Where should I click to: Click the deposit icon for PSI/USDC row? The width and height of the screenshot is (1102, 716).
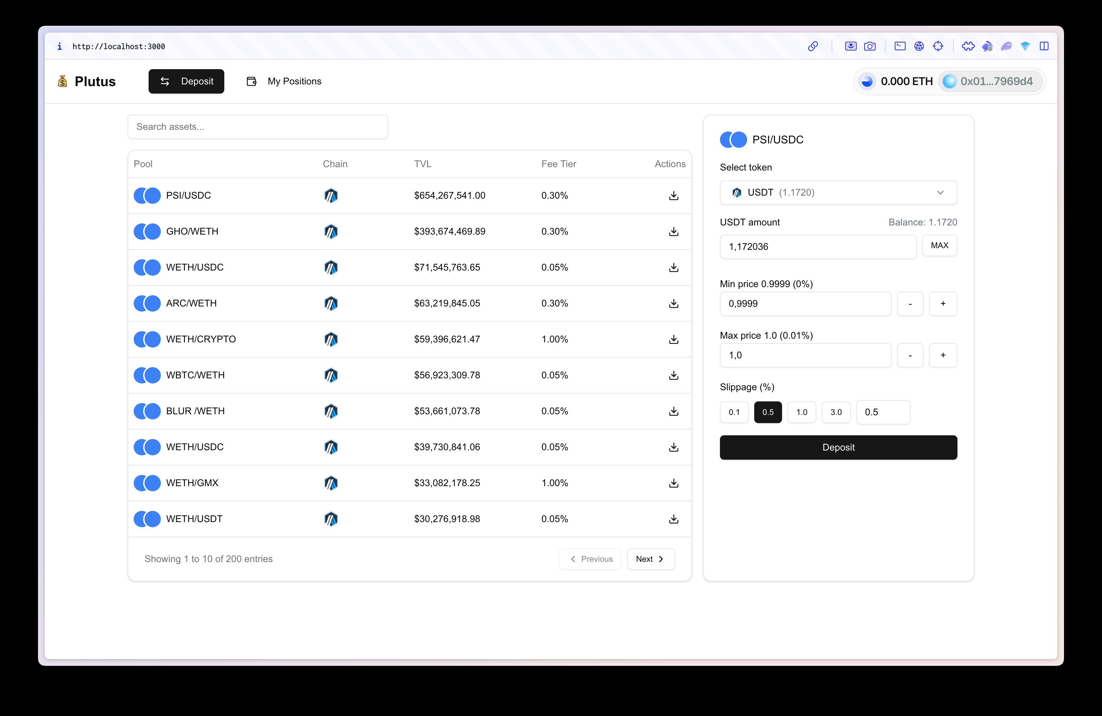click(674, 196)
